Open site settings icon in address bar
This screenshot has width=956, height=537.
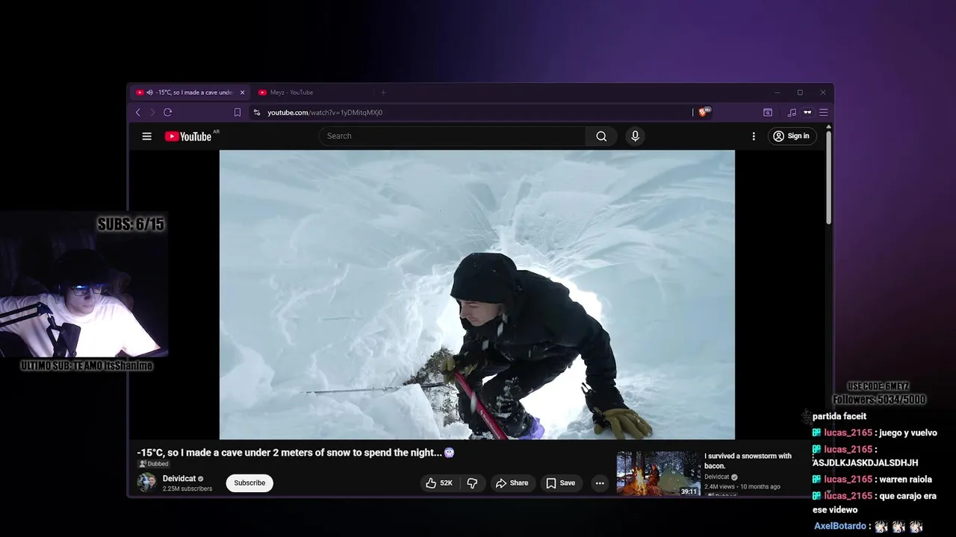tap(257, 113)
